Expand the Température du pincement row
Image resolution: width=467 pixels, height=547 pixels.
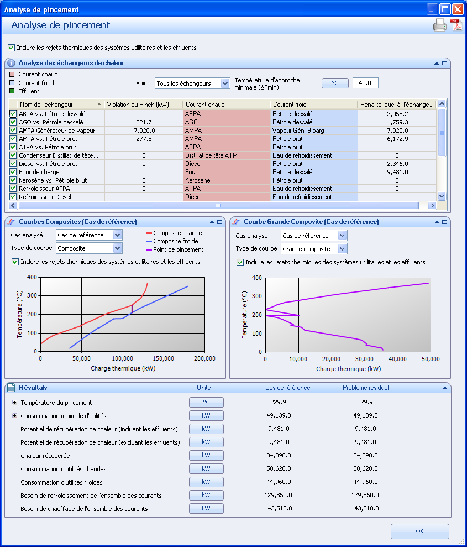tap(14, 403)
